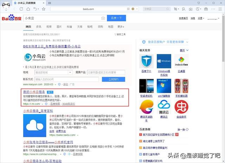Open the 腾讯云 cloud icon
Screen dimensions: 225x163
164,107
